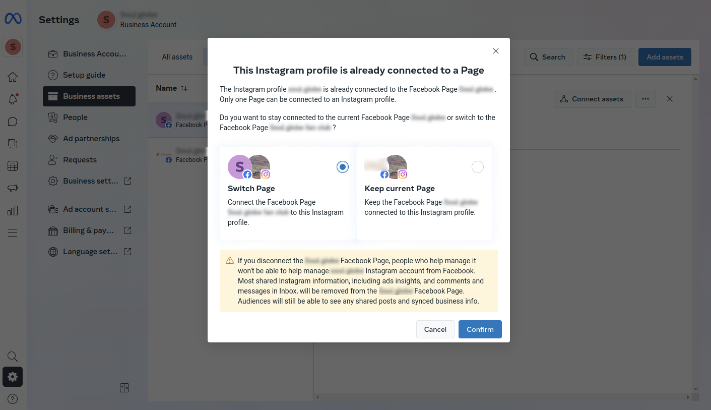The width and height of the screenshot is (711, 410).
Task: Open the messages chat bubble icon
Action: (13, 122)
